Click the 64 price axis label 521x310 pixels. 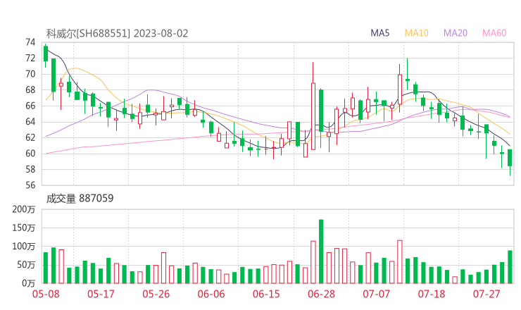pyautogui.click(x=30, y=122)
